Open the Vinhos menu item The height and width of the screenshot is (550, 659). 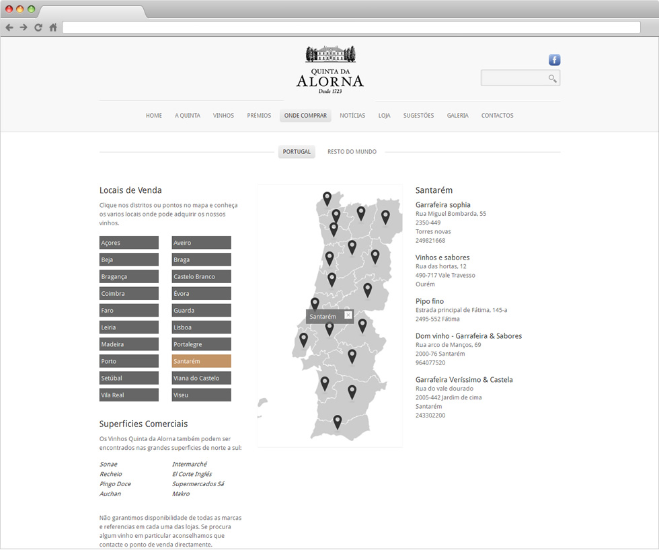[x=223, y=116]
